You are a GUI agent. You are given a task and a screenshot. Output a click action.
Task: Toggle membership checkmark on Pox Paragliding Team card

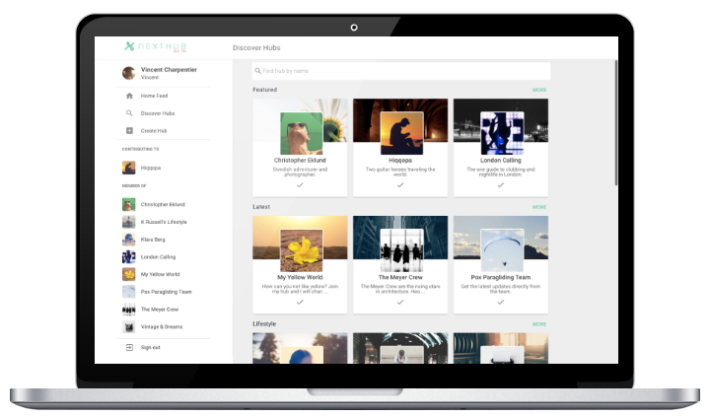(501, 302)
